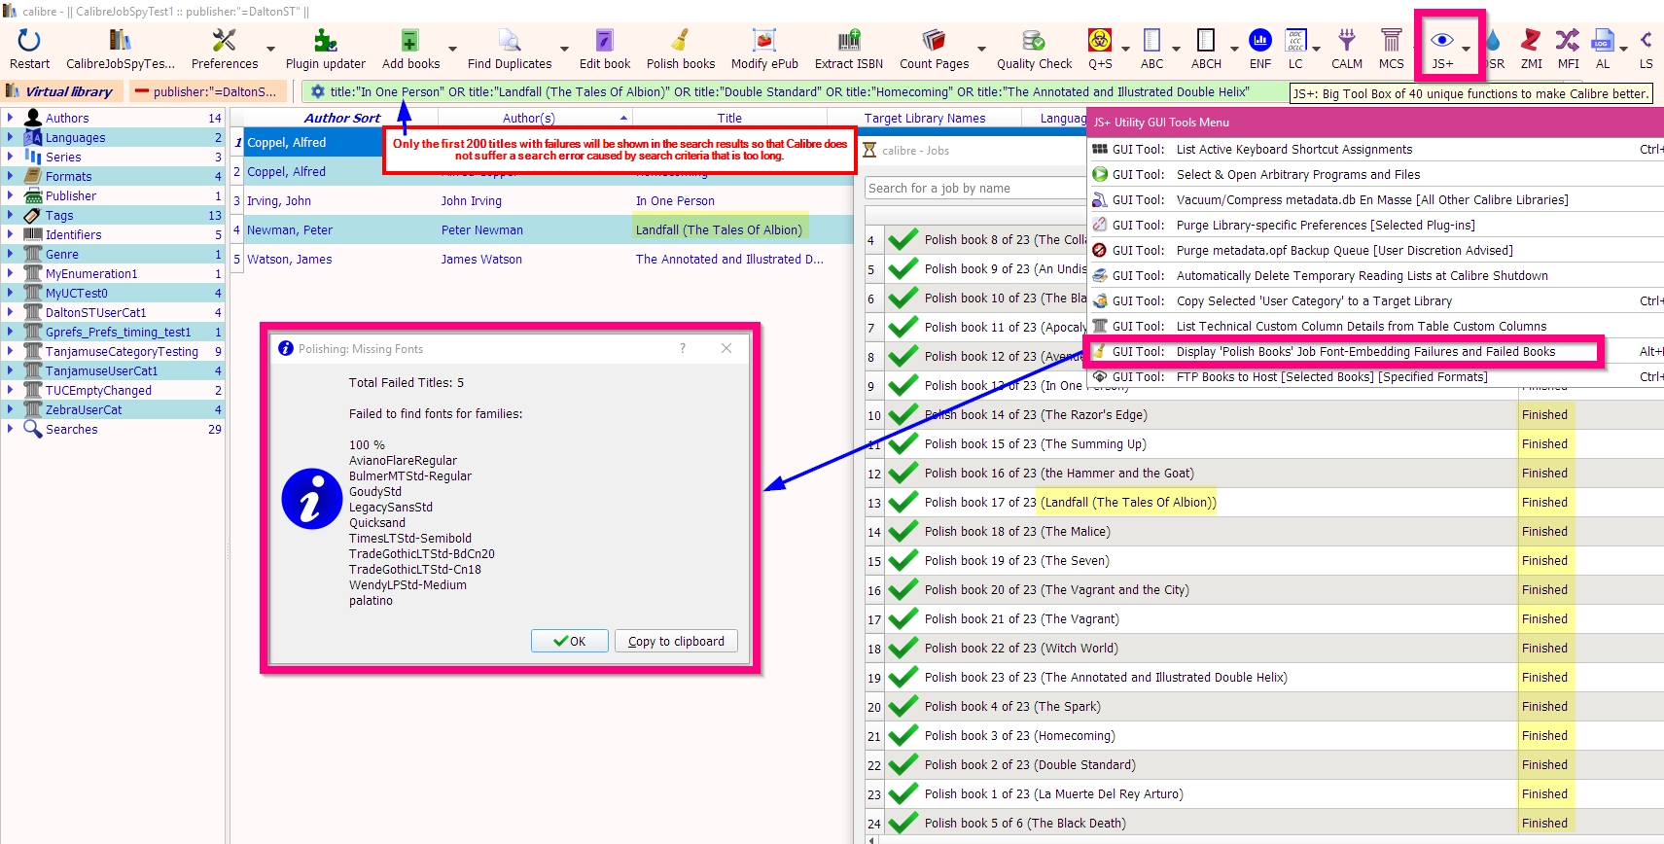Open the MCS plugin icon
This screenshot has height=844, width=1664.
[1392, 40]
